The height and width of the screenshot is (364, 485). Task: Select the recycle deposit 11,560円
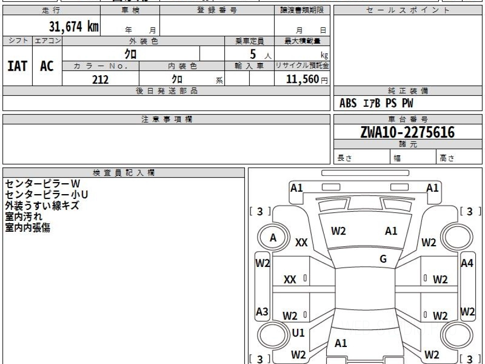coord(307,79)
